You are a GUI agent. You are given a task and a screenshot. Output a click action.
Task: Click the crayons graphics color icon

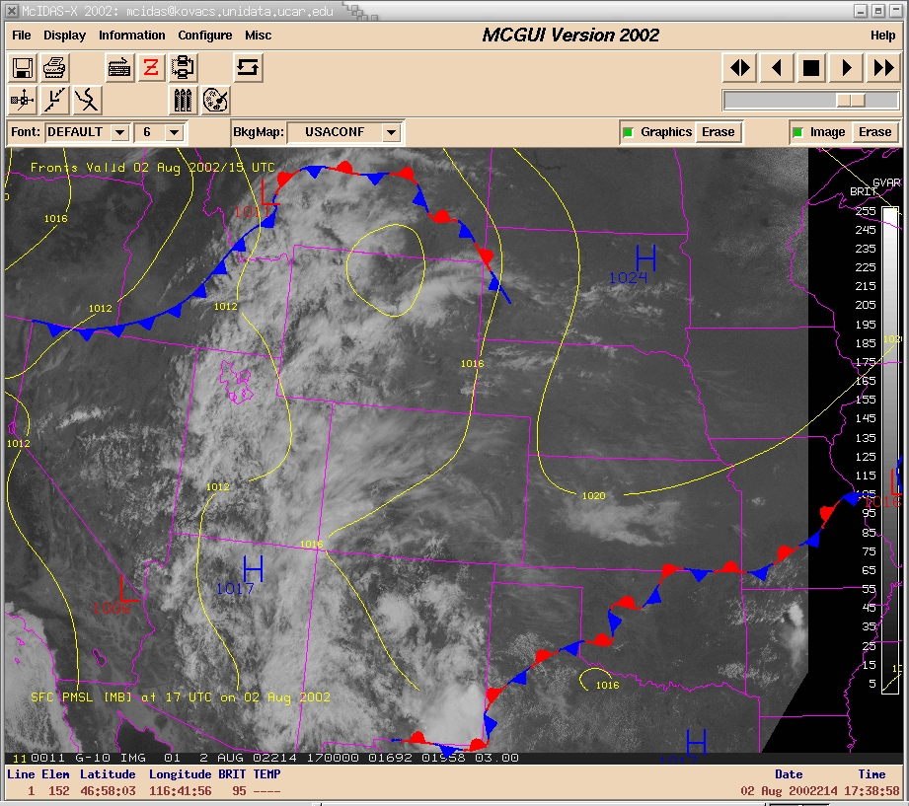pyautogui.click(x=184, y=100)
